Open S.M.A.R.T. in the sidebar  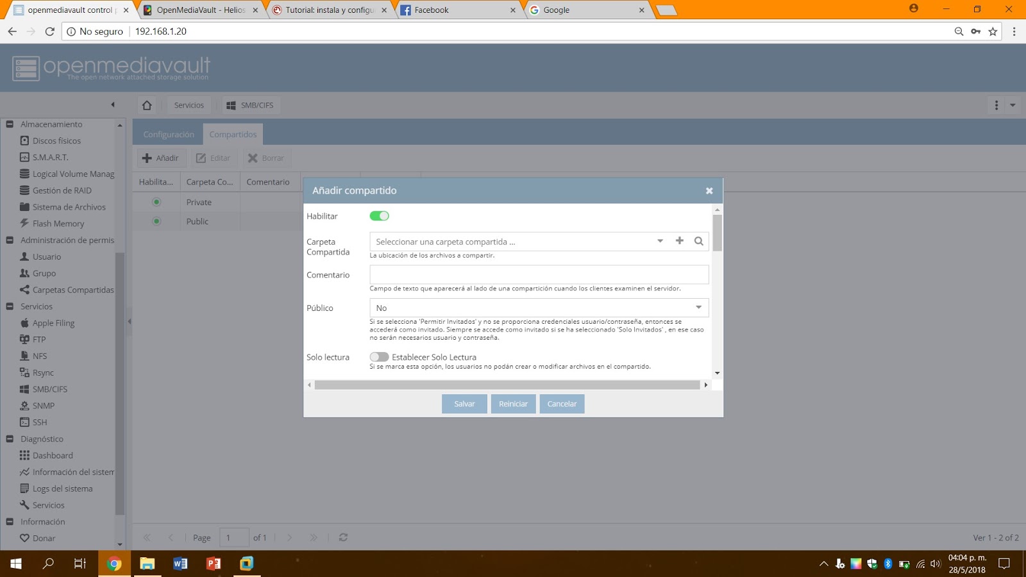pos(50,157)
